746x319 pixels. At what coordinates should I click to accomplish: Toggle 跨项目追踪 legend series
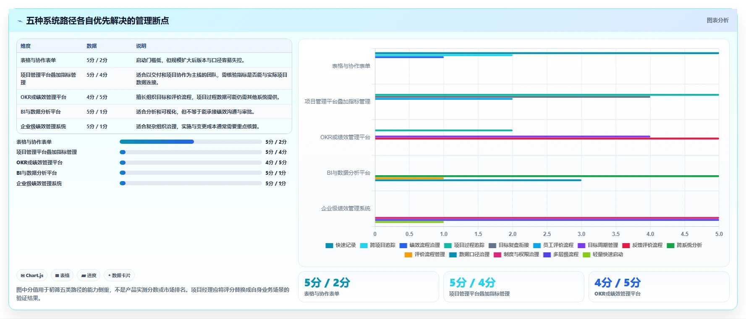coord(377,245)
